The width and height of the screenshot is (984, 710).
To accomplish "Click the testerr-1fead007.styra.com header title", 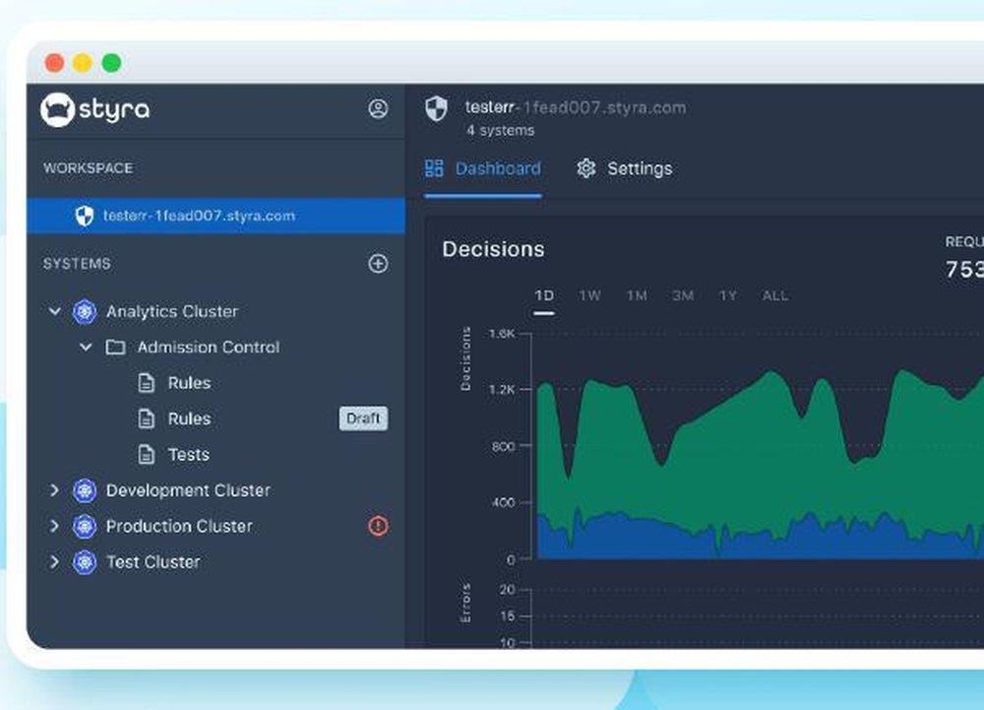I will coord(576,108).
